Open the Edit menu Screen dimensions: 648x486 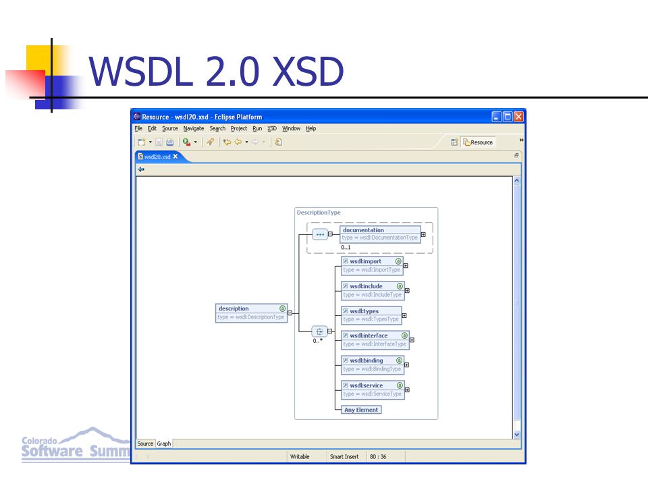[x=152, y=128]
